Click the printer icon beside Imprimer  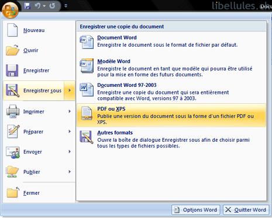tap(13, 111)
